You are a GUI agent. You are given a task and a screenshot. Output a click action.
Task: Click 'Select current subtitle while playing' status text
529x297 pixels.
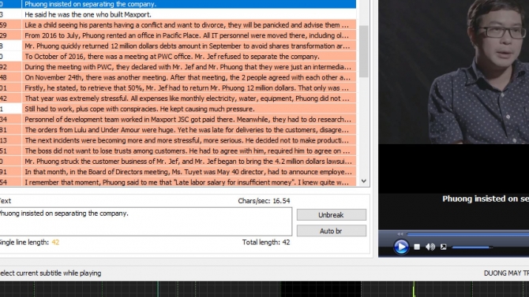pyautogui.click(x=51, y=273)
